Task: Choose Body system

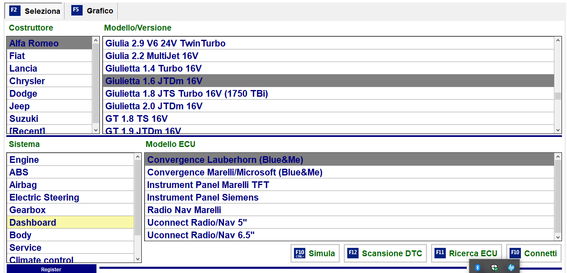Action: 70,235
